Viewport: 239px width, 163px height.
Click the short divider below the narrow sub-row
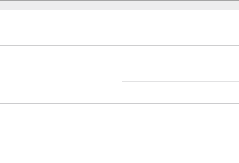point(180,100)
